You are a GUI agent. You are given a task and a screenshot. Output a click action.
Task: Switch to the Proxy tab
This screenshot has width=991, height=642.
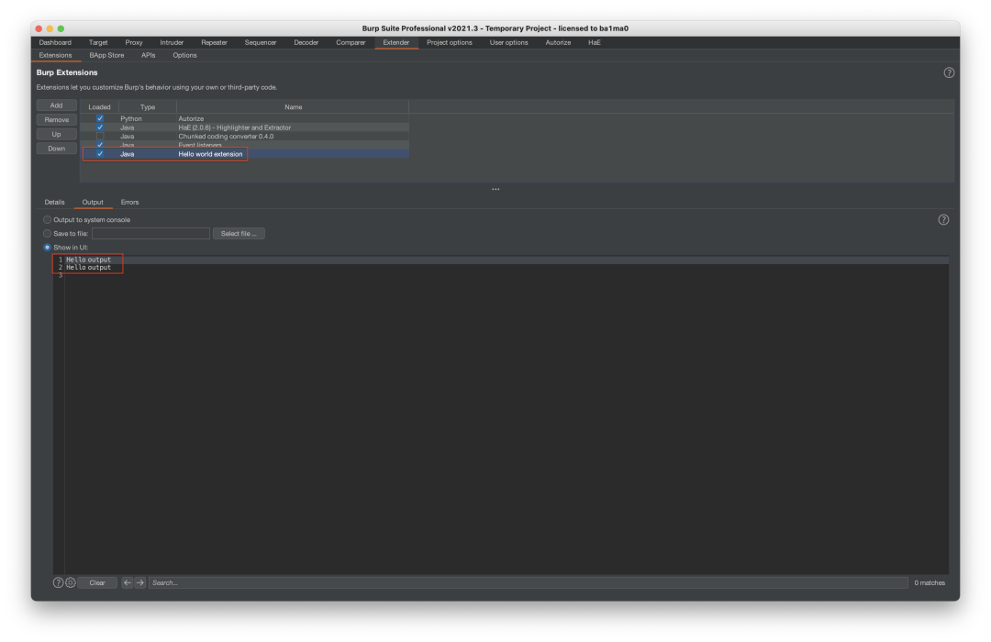tap(134, 42)
